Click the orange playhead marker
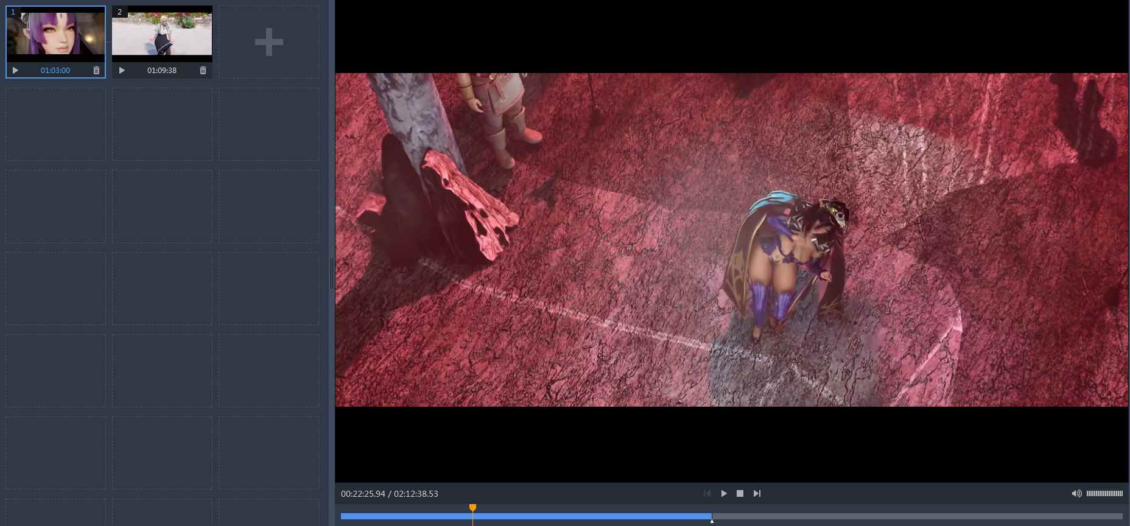1130x526 pixels. tap(472, 508)
